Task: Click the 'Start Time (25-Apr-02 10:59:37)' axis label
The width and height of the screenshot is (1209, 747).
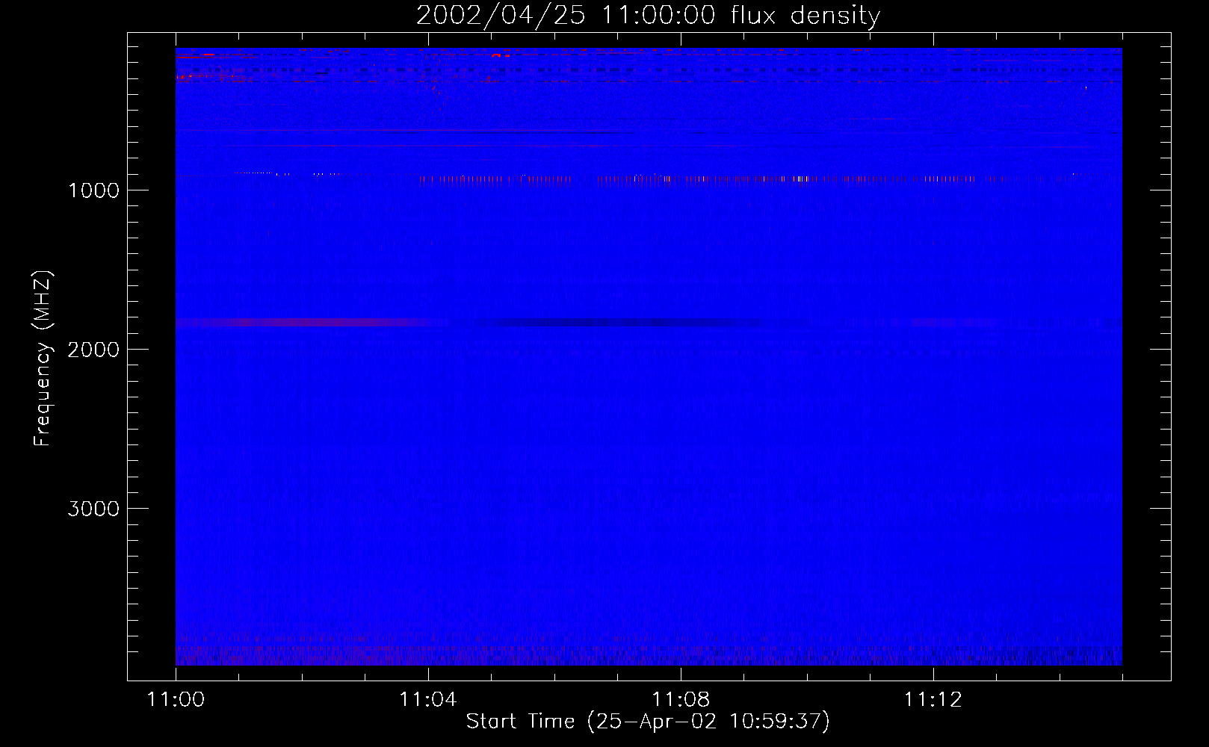Action: point(648,721)
